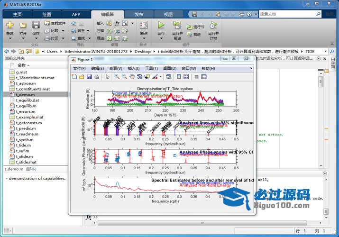
Task: Switch to the 发布 ribbon tab
Action: coord(139,15)
